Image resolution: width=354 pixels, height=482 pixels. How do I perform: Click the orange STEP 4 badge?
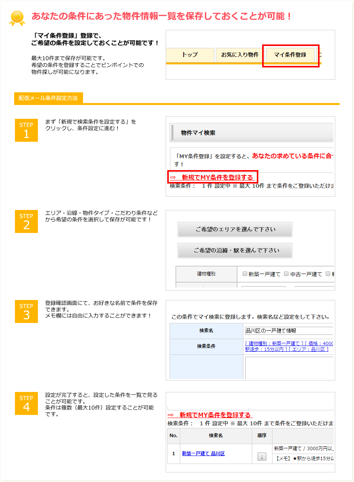pyautogui.click(x=26, y=403)
